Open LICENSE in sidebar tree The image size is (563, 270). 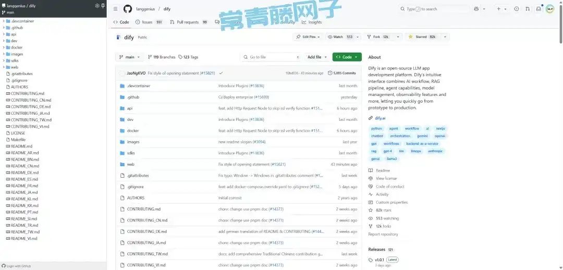(x=18, y=133)
